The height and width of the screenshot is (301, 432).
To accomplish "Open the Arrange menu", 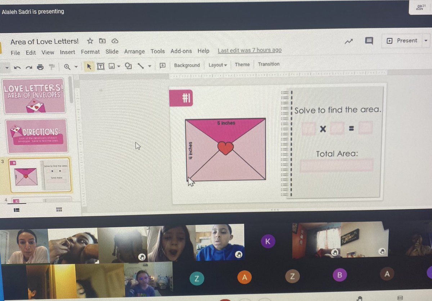I will [x=134, y=51].
